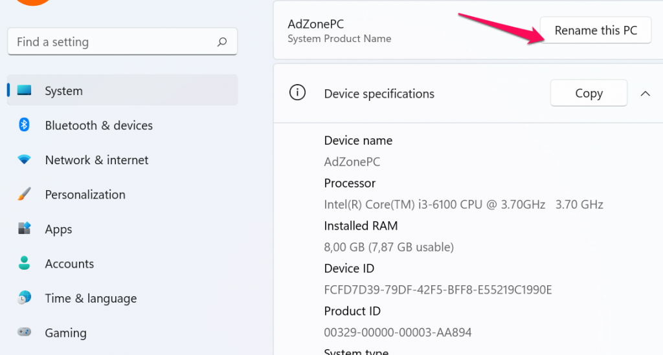Click the Bluetooth icon in sidebar
Viewport: 663px width, 355px height.
click(24, 125)
